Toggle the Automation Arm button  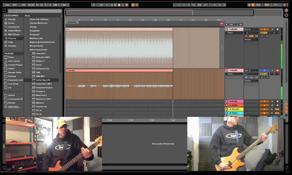coord(133,5)
